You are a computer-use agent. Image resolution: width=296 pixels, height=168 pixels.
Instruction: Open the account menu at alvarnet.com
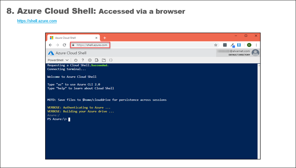(x=238, y=53)
